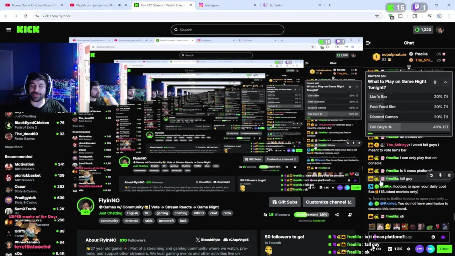Open the 1,320 Kick balance badge
Viewport: 455px width, 256px height.
point(423,30)
